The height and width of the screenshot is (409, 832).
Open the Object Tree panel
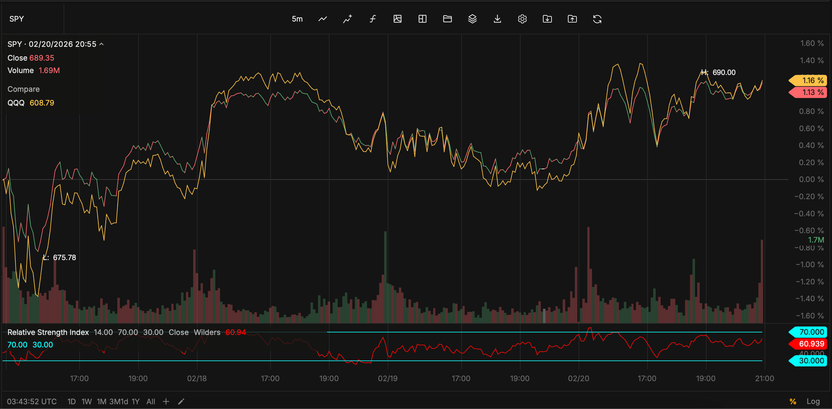click(x=472, y=19)
